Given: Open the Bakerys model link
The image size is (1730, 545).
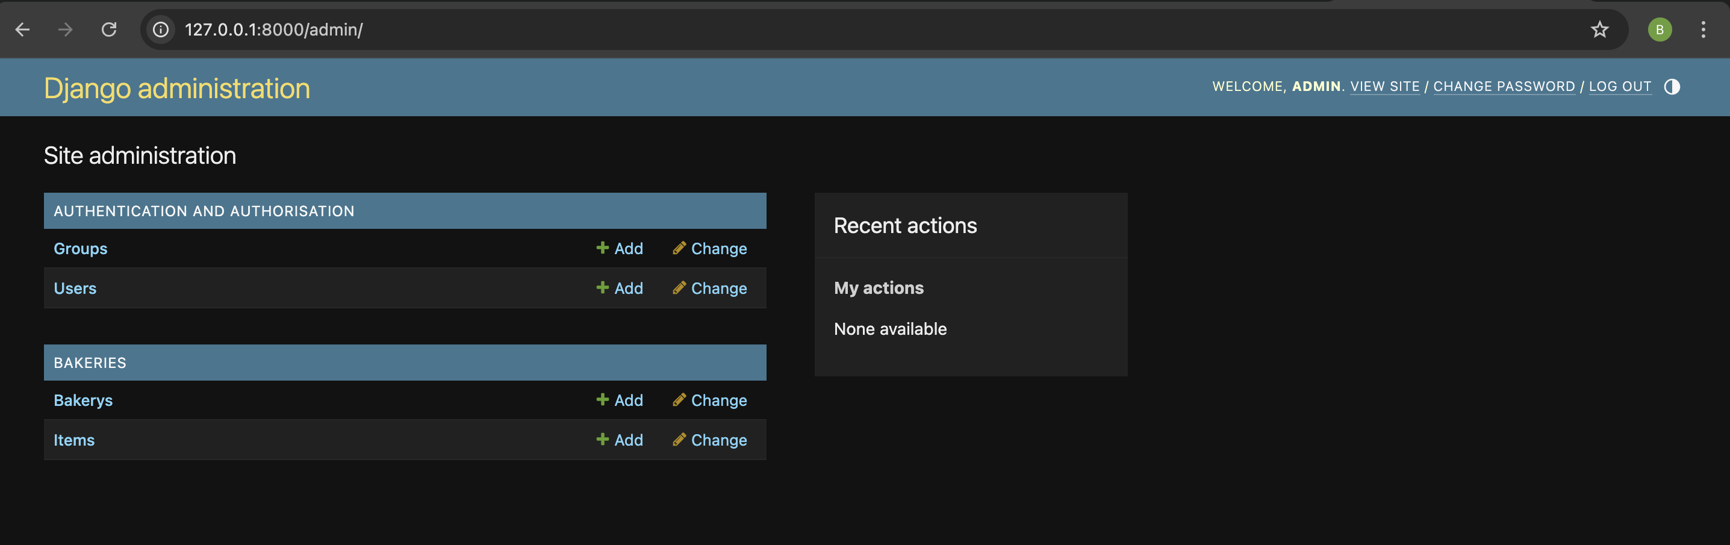Looking at the screenshot, I should [x=83, y=400].
